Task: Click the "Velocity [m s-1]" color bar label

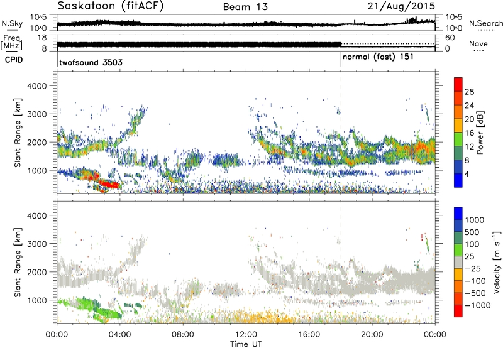Action: (x=497, y=262)
